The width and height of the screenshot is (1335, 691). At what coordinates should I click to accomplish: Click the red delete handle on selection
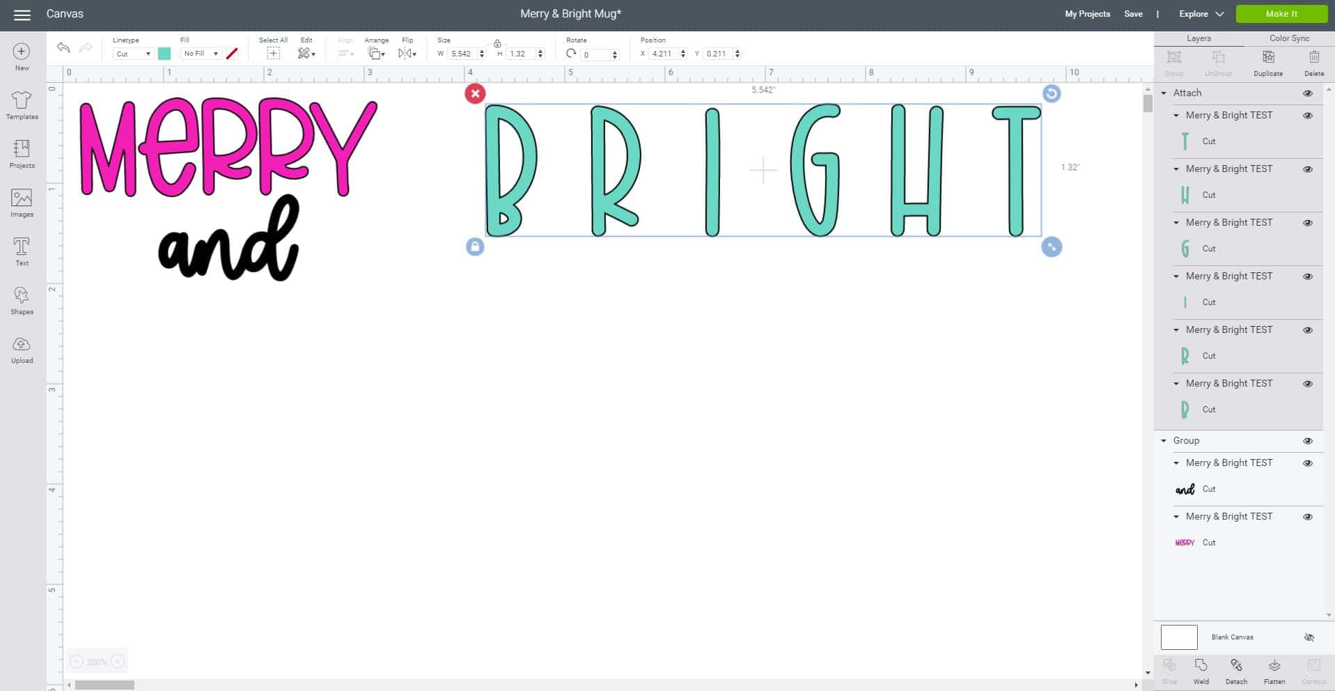475,93
